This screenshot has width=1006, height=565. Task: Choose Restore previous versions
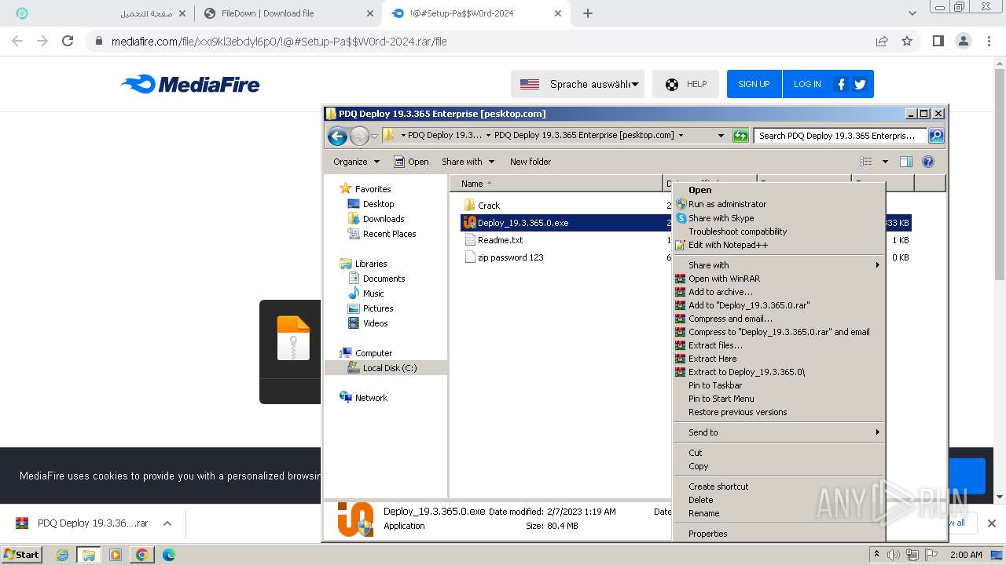pyautogui.click(x=778, y=412)
